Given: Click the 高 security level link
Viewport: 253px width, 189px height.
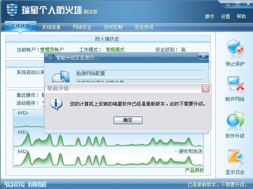Looking at the screenshot, I should point(183,50).
